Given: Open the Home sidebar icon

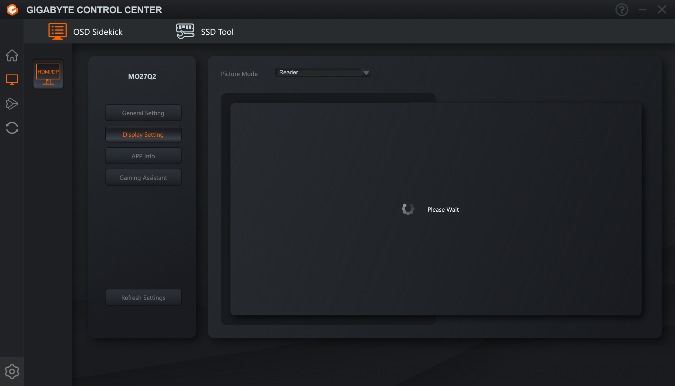Looking at the screenshot, I should pos(12,55).
